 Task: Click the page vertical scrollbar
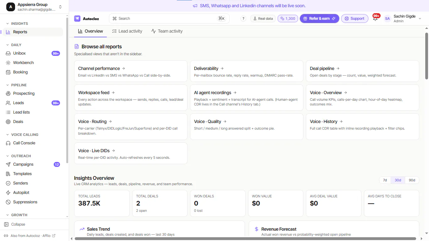click(426, 56)
